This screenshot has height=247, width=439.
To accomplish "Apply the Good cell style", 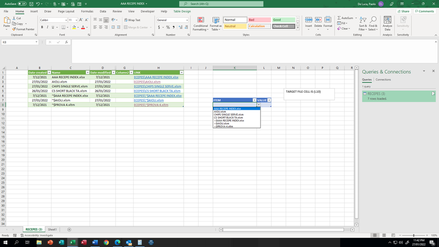I will coord(283,20).
